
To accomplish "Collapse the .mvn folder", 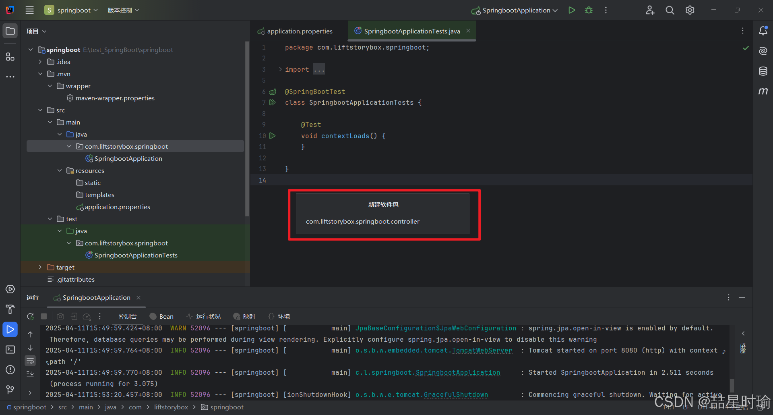I will pyautogui.click(x=40, y=74).
